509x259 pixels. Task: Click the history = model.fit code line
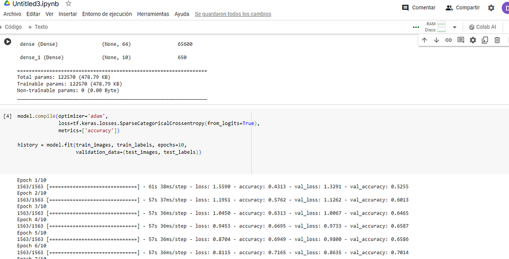coord(102,145)
